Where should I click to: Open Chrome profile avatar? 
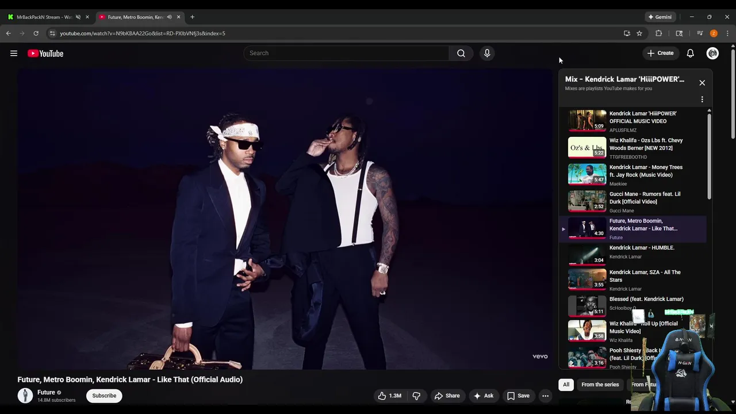click(714, 33)
